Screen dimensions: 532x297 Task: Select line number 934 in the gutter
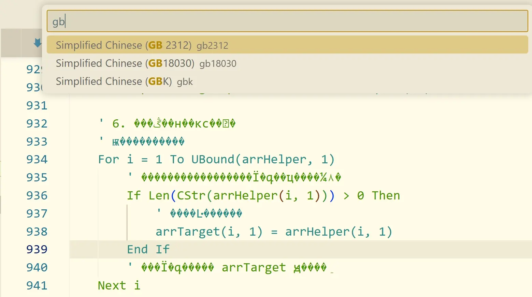[37, 160]
